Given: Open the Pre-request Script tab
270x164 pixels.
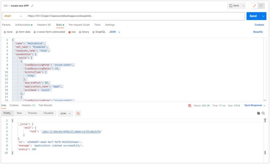Looking at the screenshot, I should point(79,25).
